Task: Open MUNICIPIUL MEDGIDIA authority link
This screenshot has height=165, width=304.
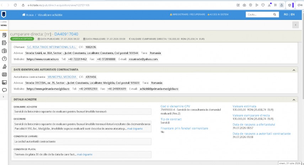Action: coord(62,77)
